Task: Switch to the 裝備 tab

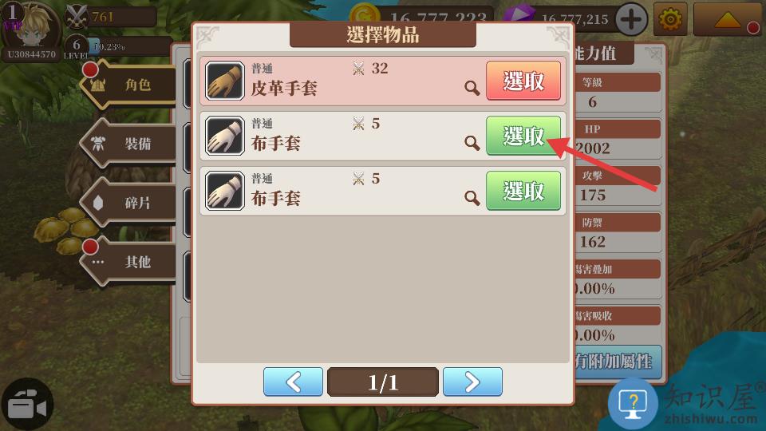Action: pos(129,144)
